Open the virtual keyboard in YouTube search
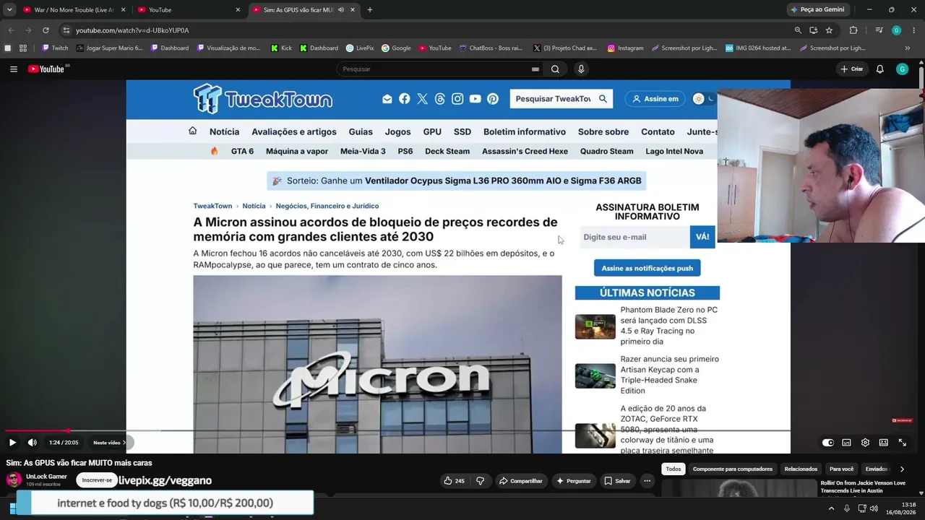 click(535, 69)
